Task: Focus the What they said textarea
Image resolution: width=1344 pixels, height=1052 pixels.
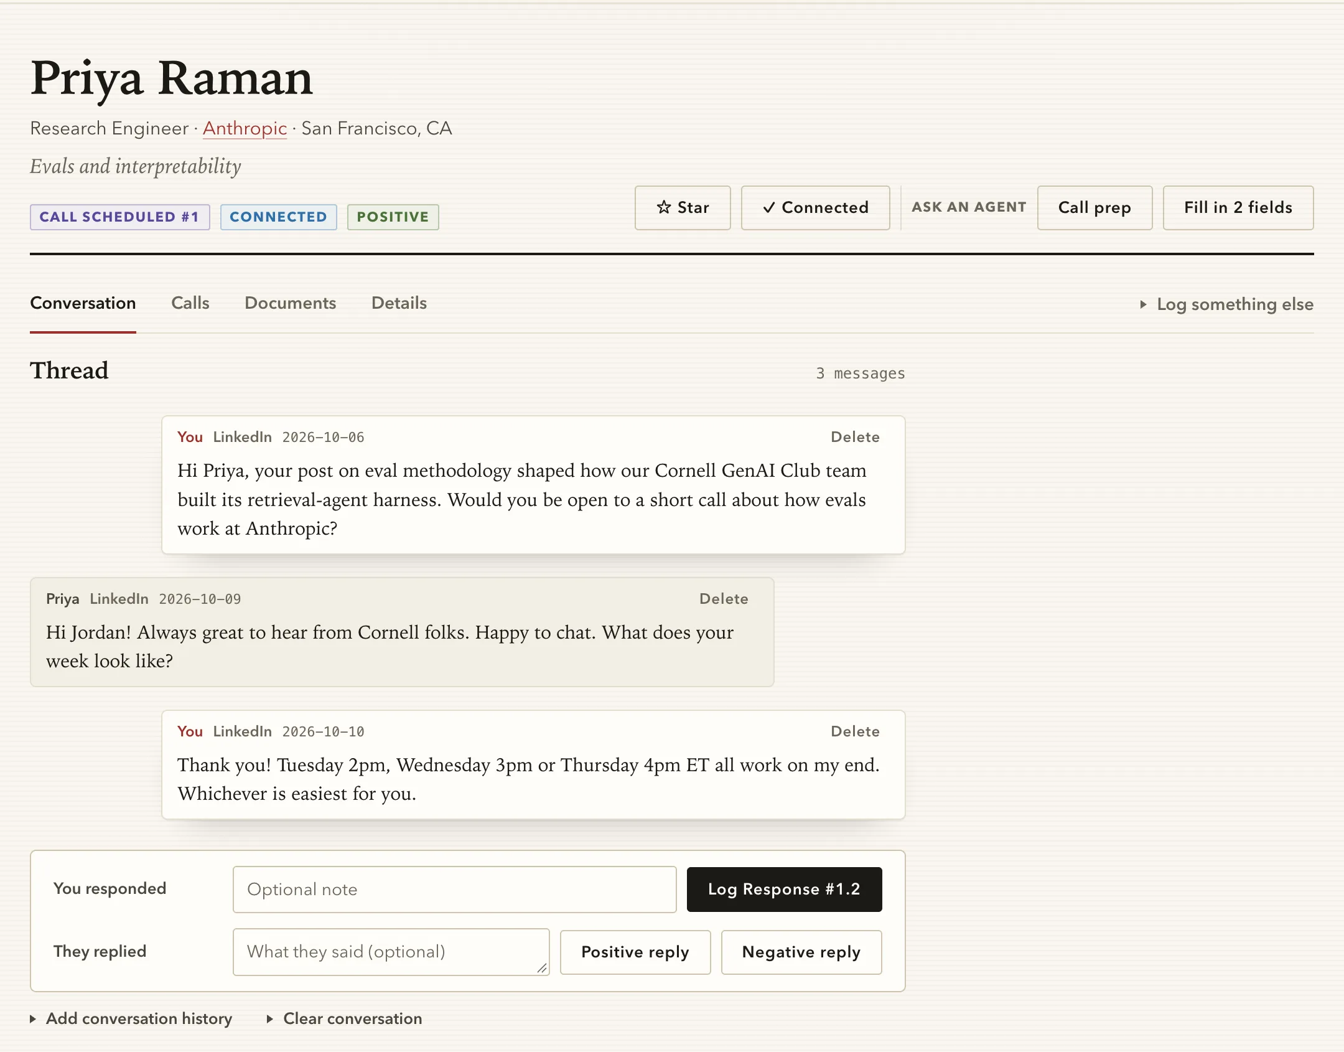Action: [391, 952]
